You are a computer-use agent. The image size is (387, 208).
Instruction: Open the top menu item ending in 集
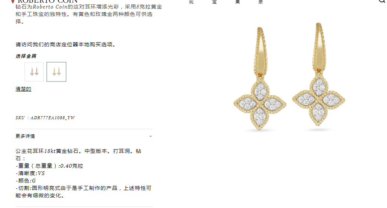[238, 2]
